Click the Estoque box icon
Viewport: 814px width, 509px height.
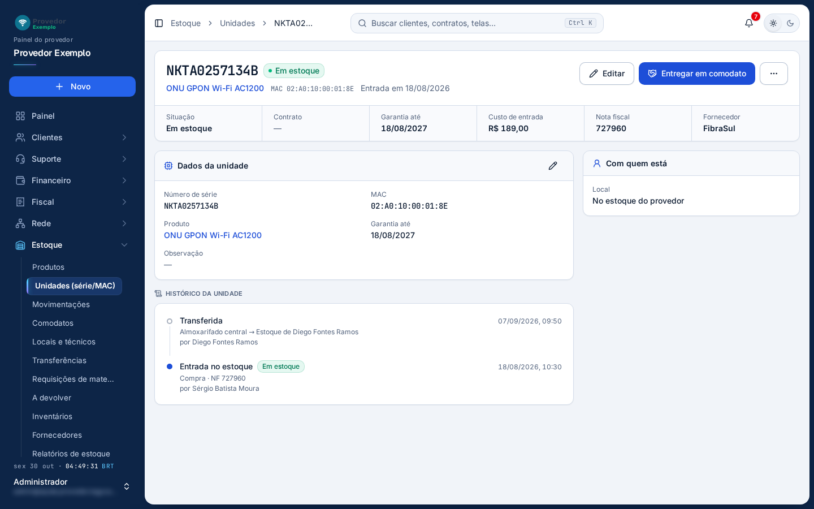point(20,245)
